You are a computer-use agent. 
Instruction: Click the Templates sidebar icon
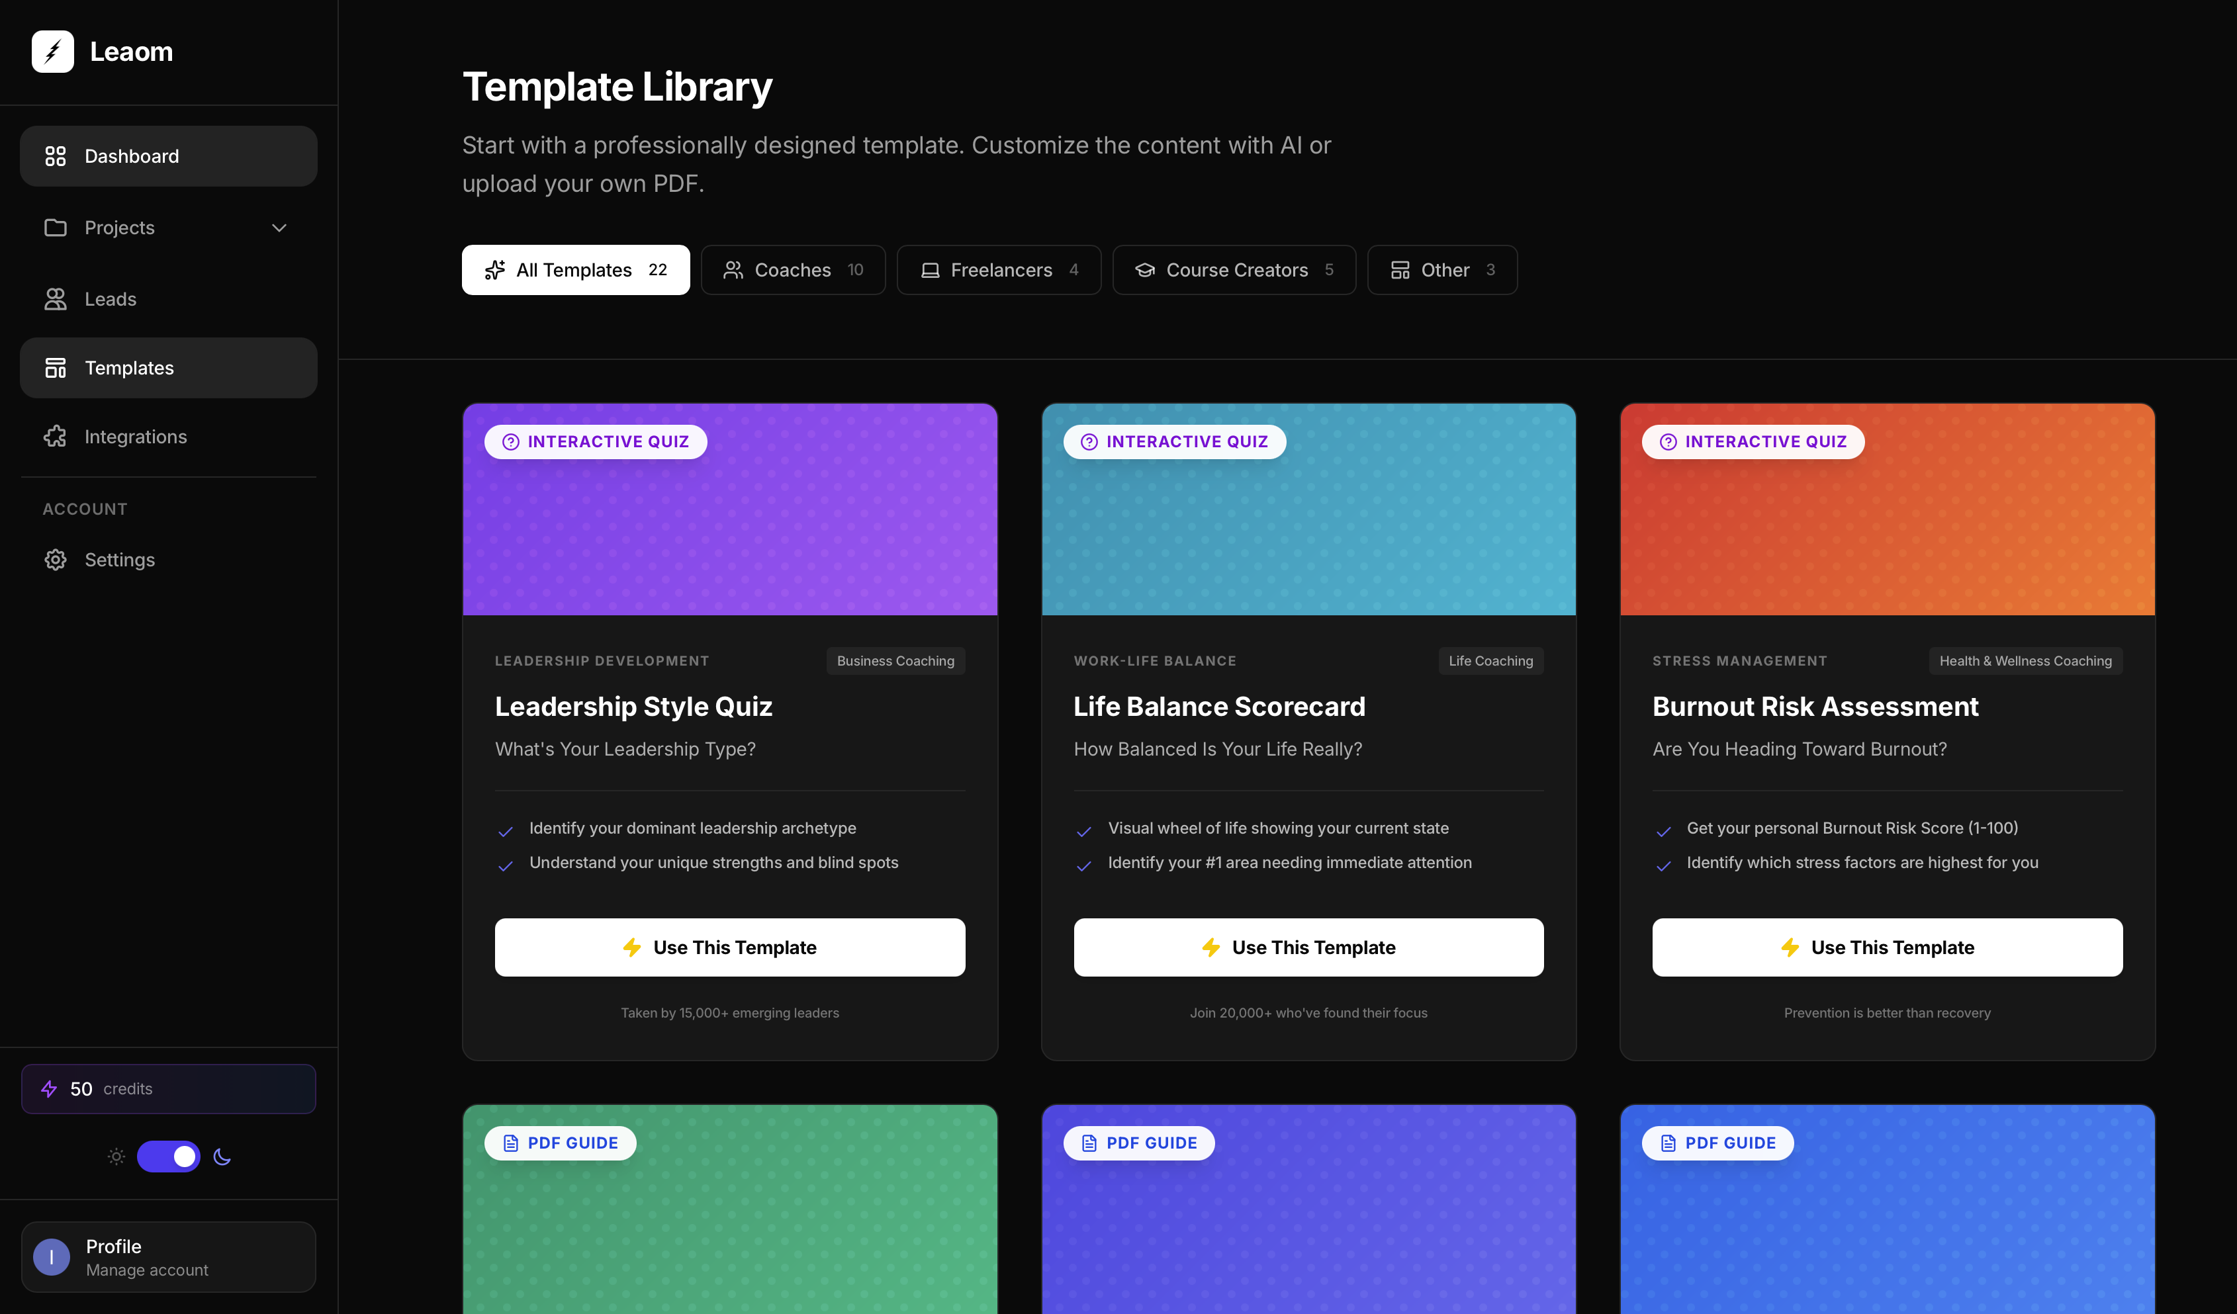pyautogui.click(x=55, y=367)
